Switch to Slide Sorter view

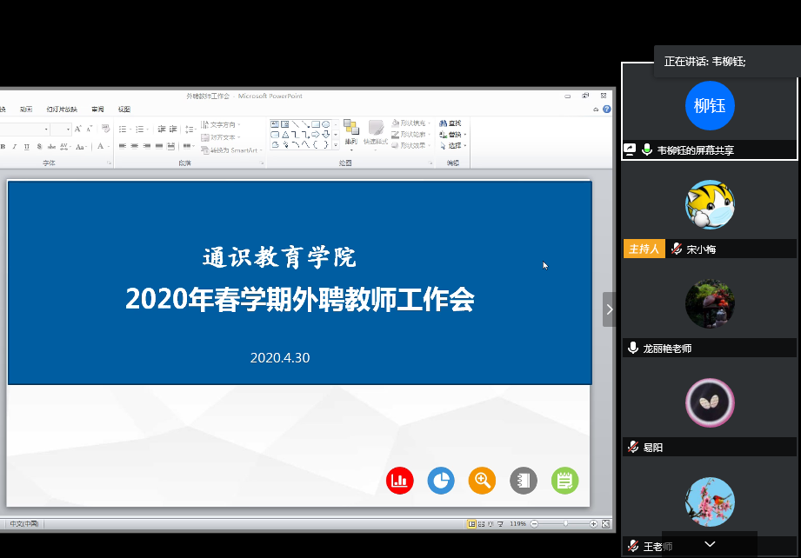coord(482,524)
